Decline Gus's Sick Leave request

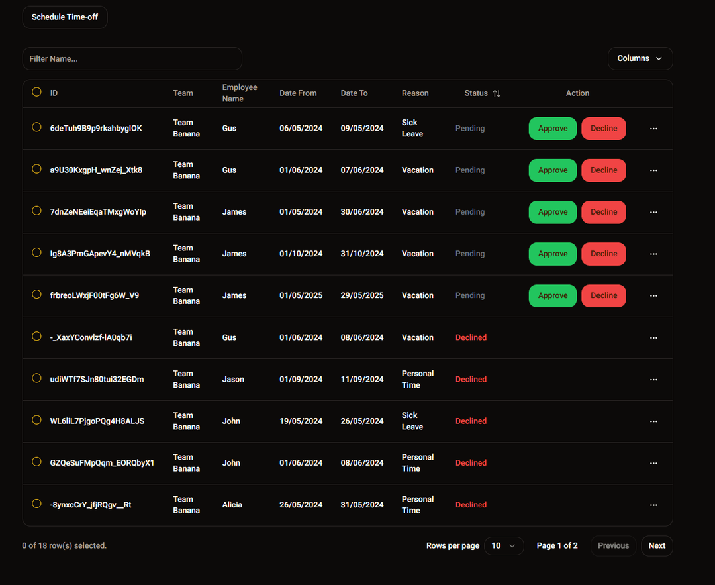point(603,129)
